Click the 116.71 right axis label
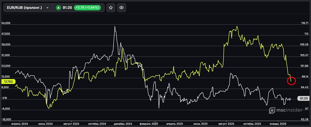311x127 pixels. tap(305, 23)
